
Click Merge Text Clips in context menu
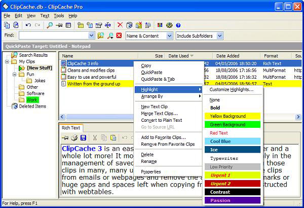point(168,114)
